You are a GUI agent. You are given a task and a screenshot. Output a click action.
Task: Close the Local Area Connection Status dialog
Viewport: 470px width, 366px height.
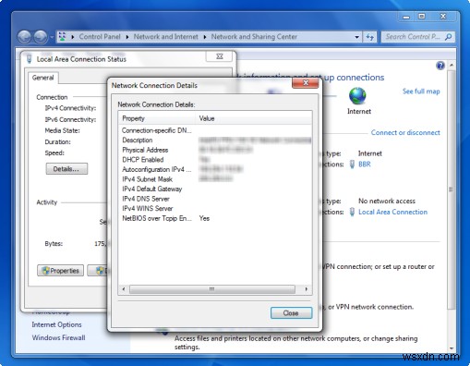coord(220,56)
